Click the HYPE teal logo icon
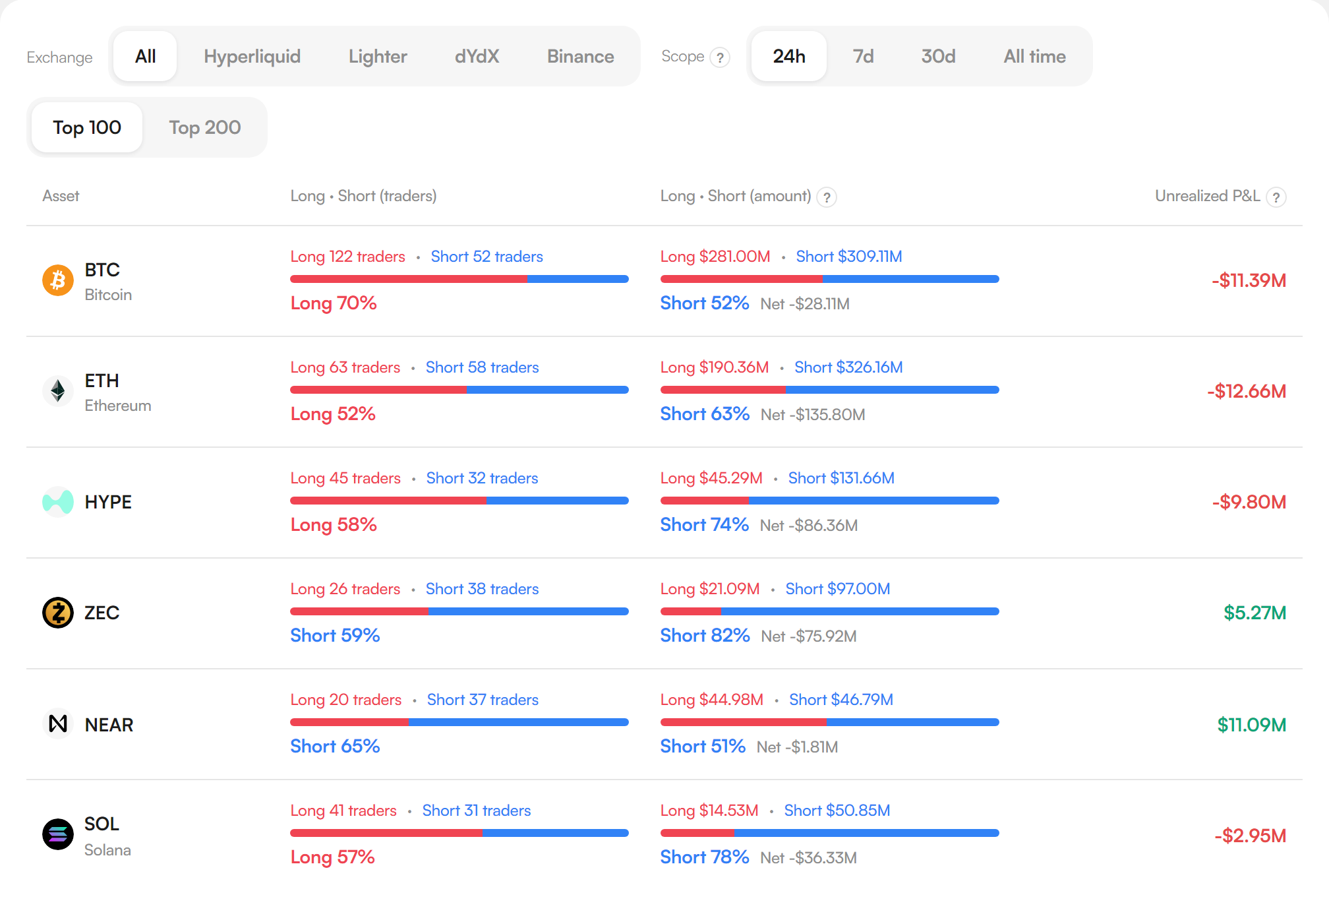1329x922 pixels. (x=58, y=502)
